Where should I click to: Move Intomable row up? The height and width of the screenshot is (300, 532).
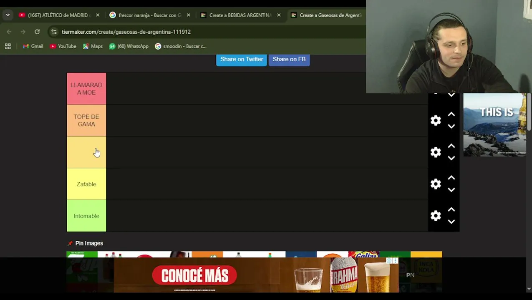(451, 210)
